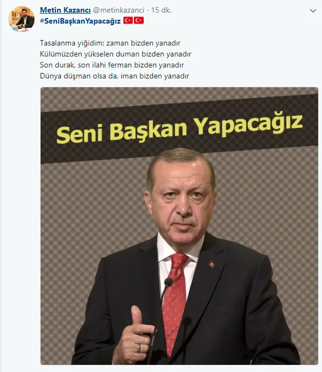Click the ring on the man's finger
This screenshot has height=372, width=322.
(139, 348)
